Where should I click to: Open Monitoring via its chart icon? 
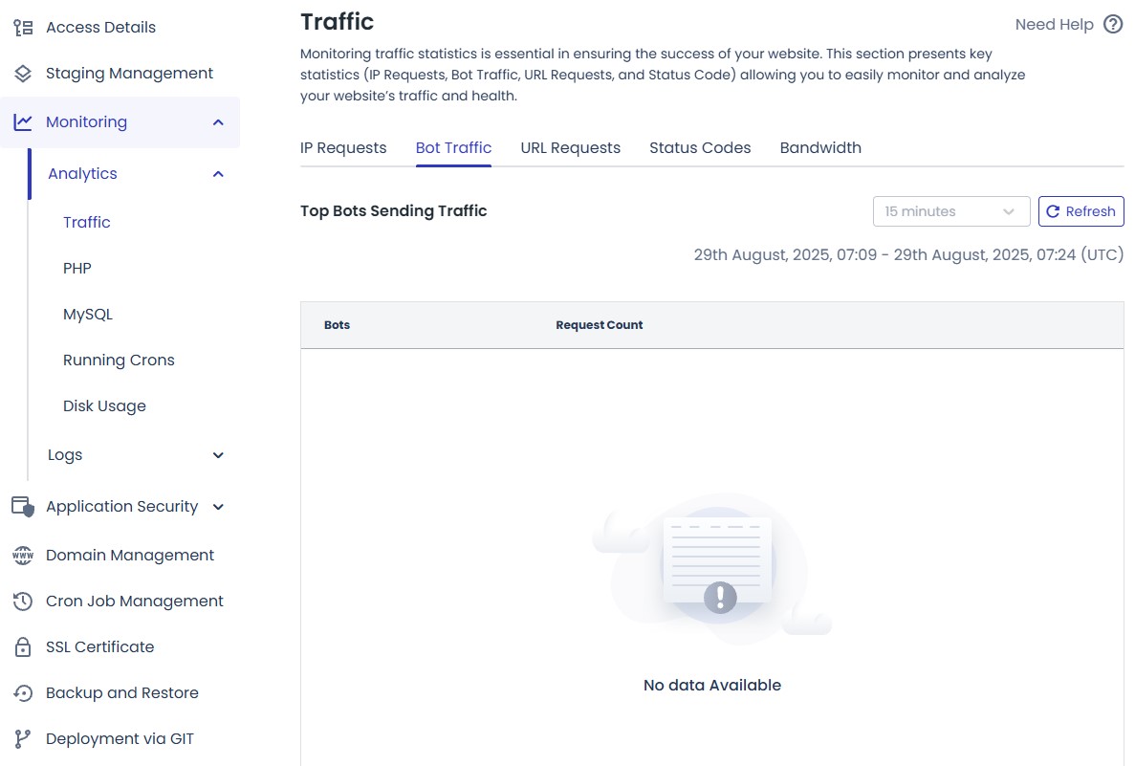(22, 121)
